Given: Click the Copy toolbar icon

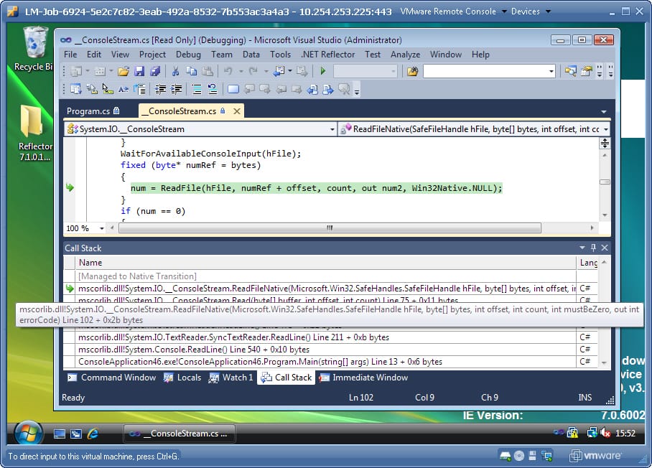Looking at the screenshot, I should click(191, 71).
